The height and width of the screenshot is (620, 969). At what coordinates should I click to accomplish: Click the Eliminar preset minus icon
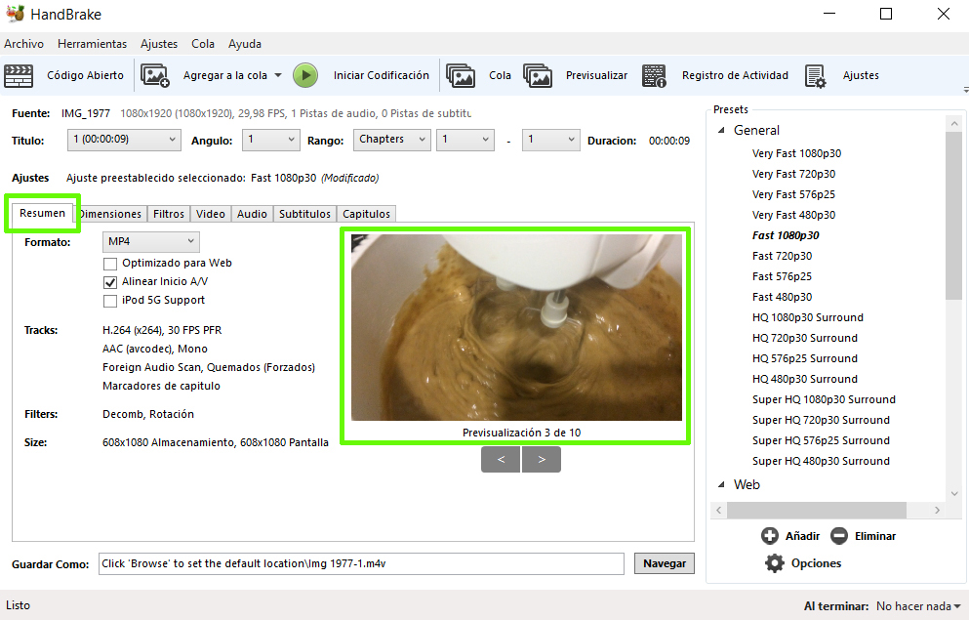pos(839,536)
